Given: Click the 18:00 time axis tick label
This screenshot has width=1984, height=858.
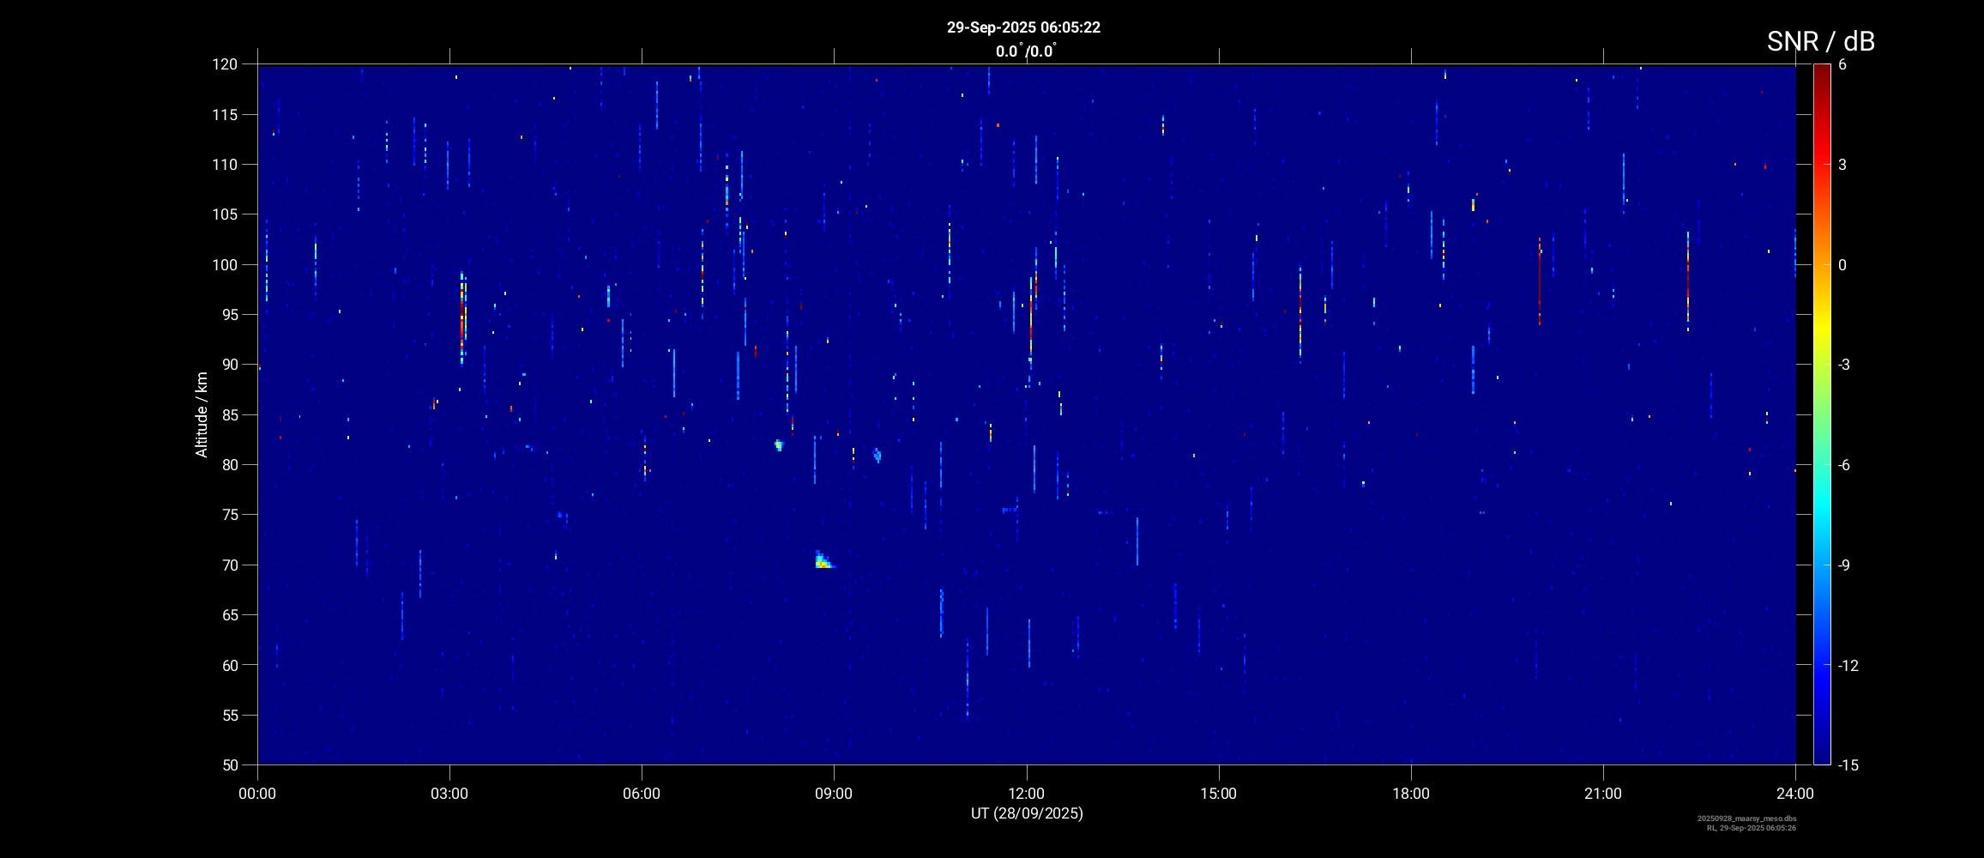Looking at the screenshot, I should coord(1410,794).
